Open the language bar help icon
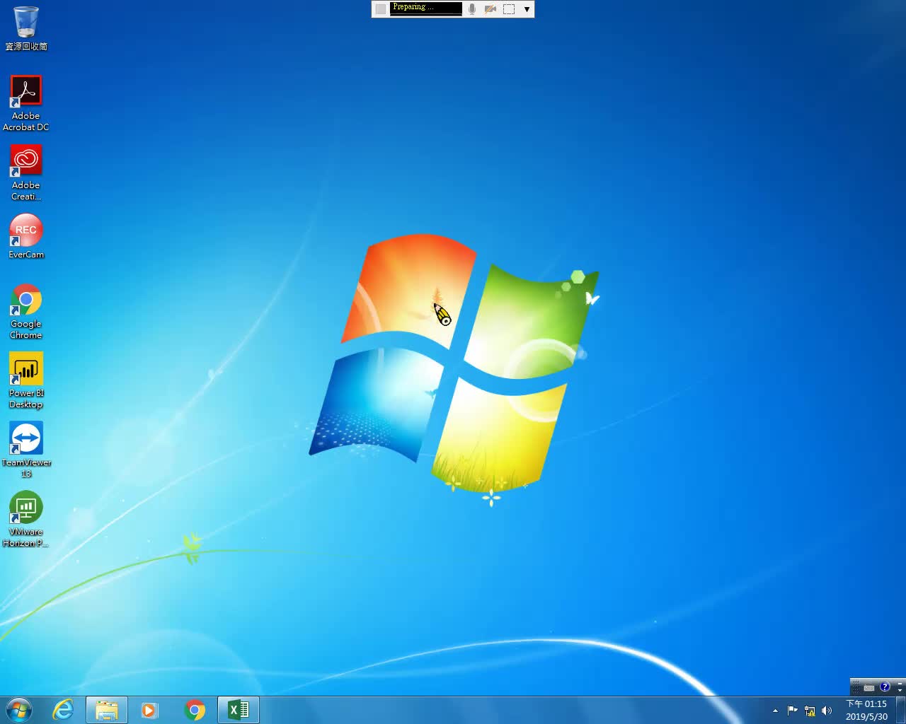 pos(885,687)
